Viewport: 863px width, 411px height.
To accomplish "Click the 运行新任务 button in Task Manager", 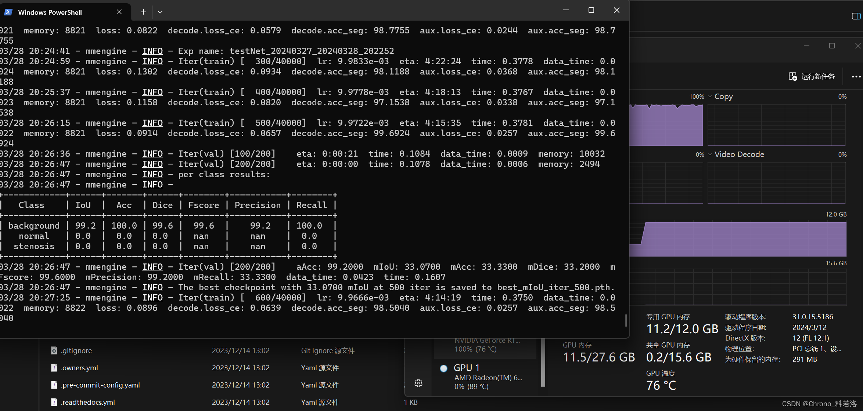I will point(812,76).
